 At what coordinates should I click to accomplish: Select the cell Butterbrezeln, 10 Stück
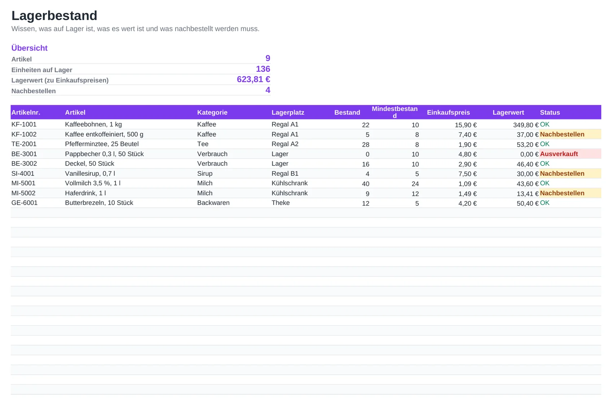[x=99, y=203]
